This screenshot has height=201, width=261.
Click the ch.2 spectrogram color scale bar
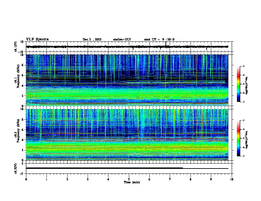coord(239,138)
